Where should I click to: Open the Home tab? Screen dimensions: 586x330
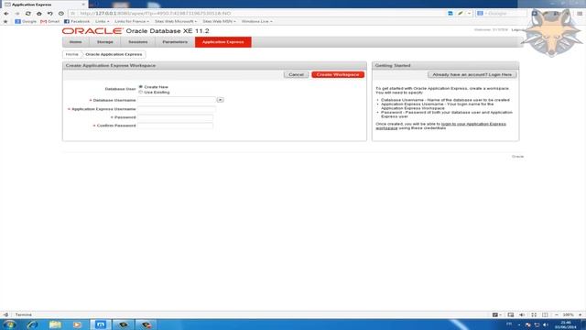(75, 42)
